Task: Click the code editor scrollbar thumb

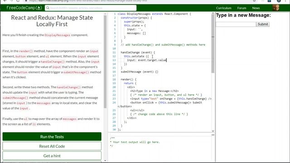Action: click(x=213, y=43)
